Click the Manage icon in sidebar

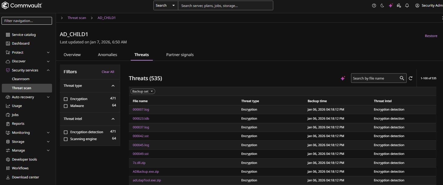tap(8, 150)
